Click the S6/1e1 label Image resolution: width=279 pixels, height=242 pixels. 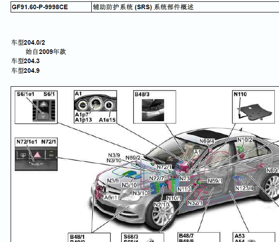(25, 94)
